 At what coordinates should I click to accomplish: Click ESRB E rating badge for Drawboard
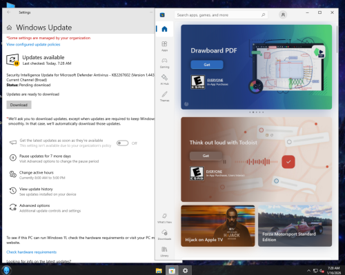198,82
